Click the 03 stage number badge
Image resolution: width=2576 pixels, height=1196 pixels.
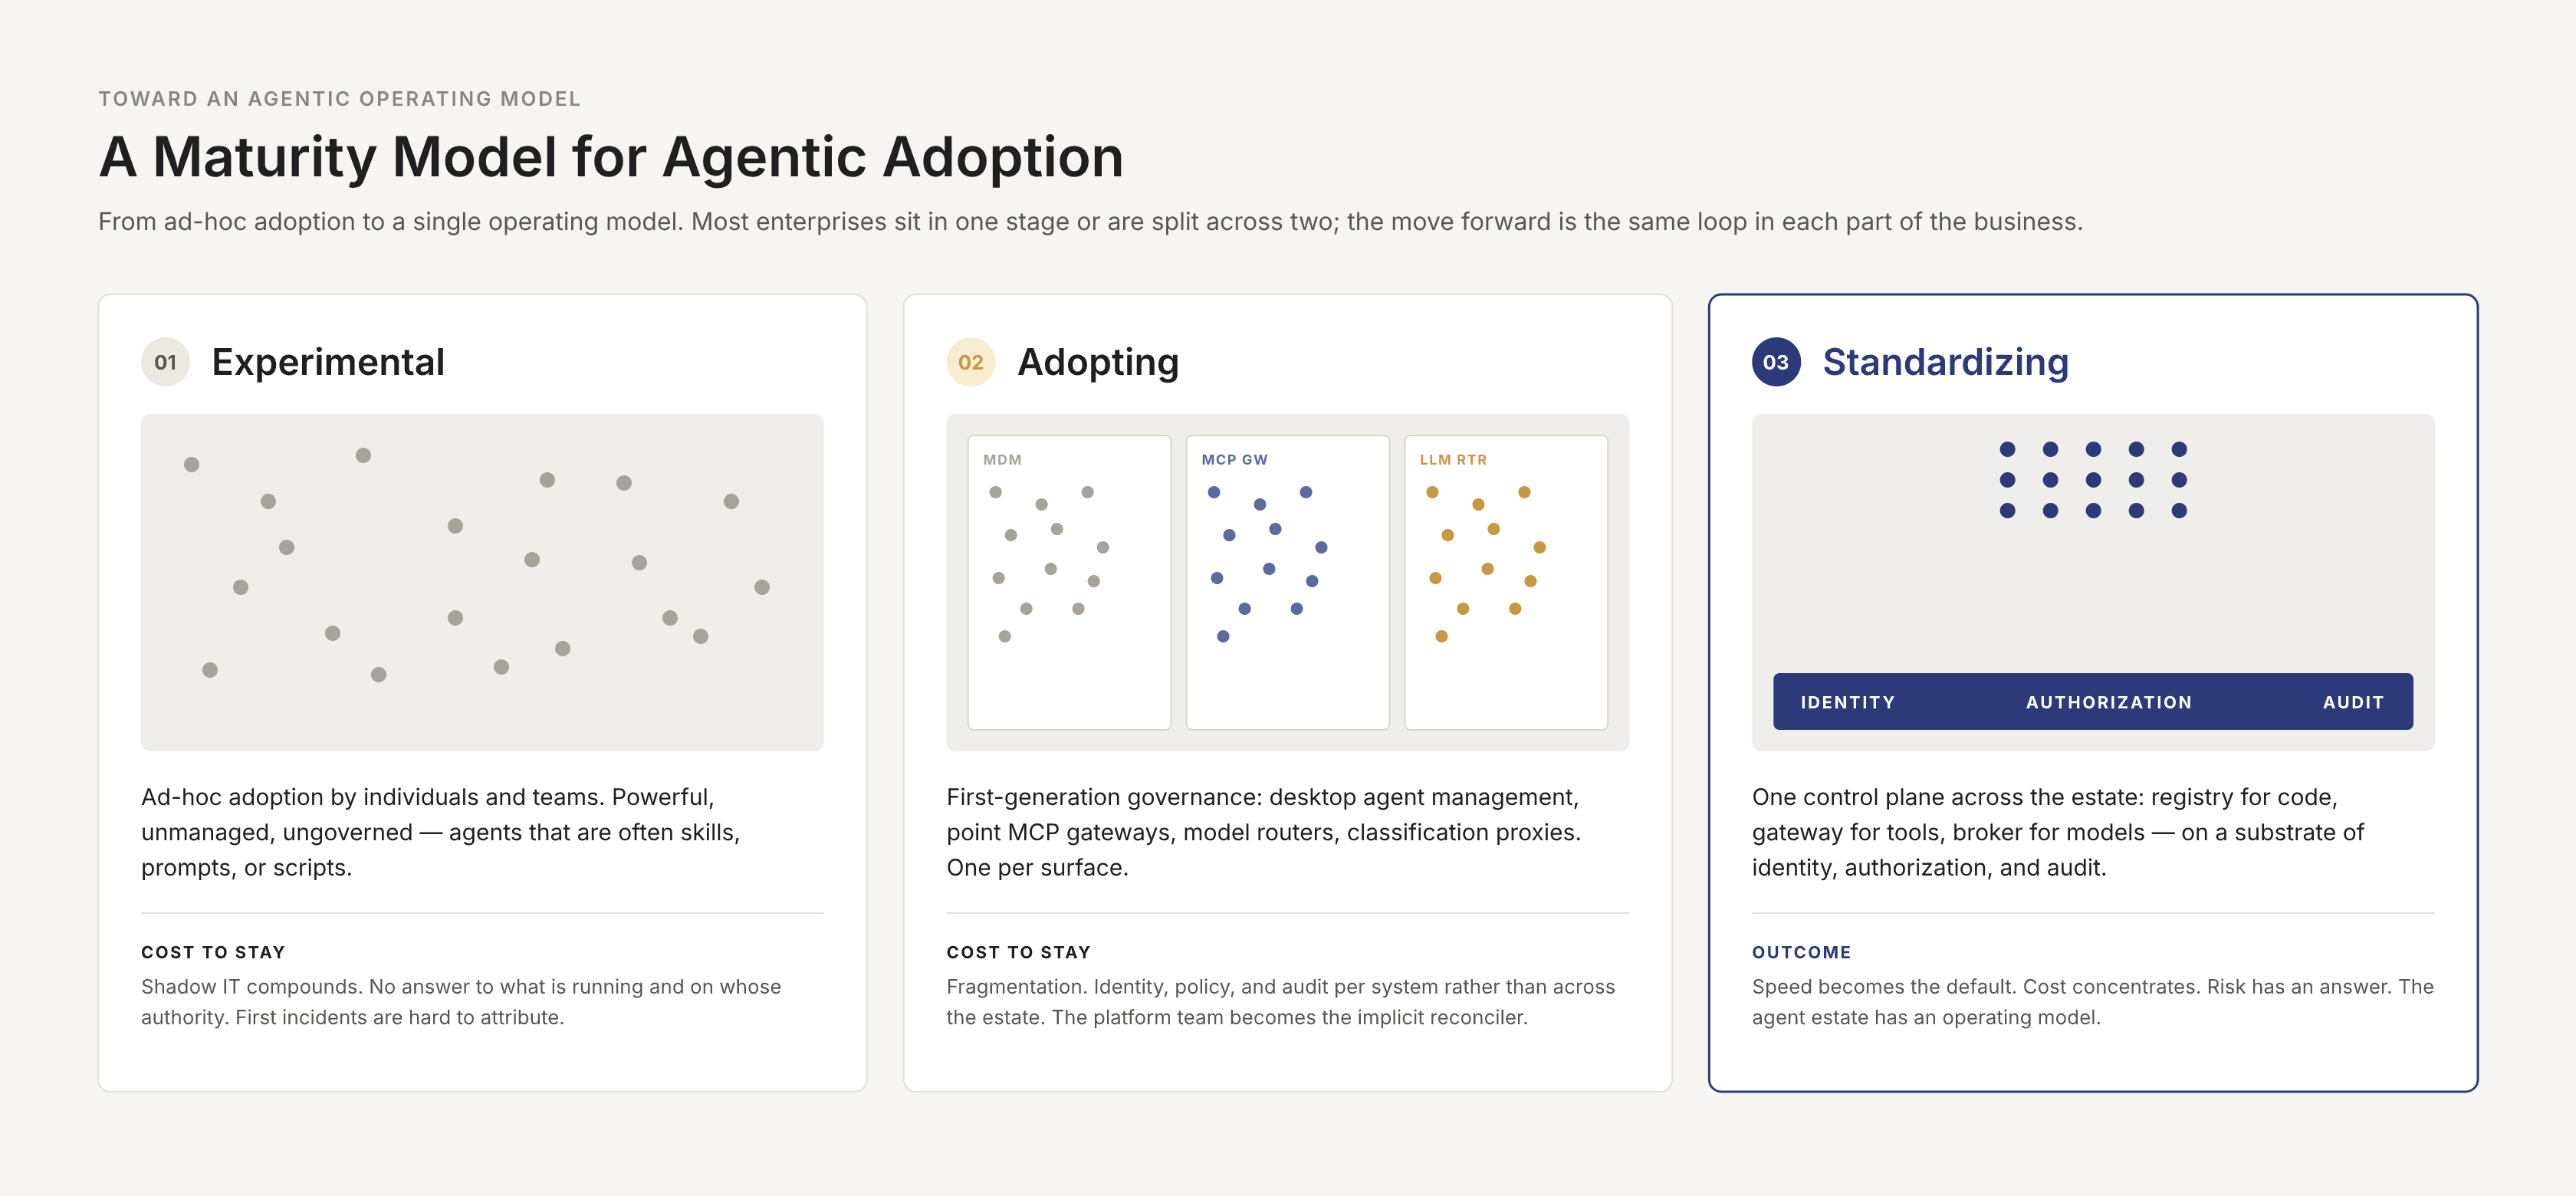click(1776, 362)
